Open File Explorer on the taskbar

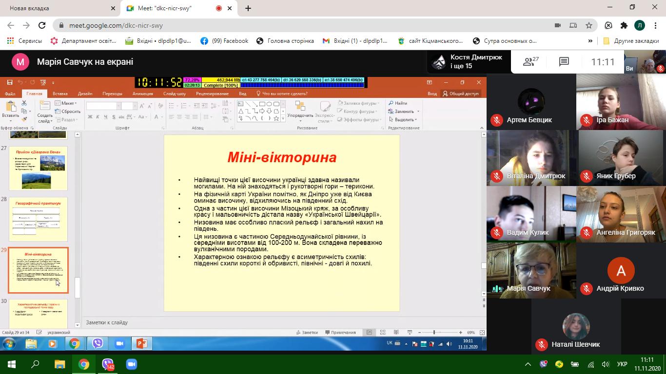59,364
